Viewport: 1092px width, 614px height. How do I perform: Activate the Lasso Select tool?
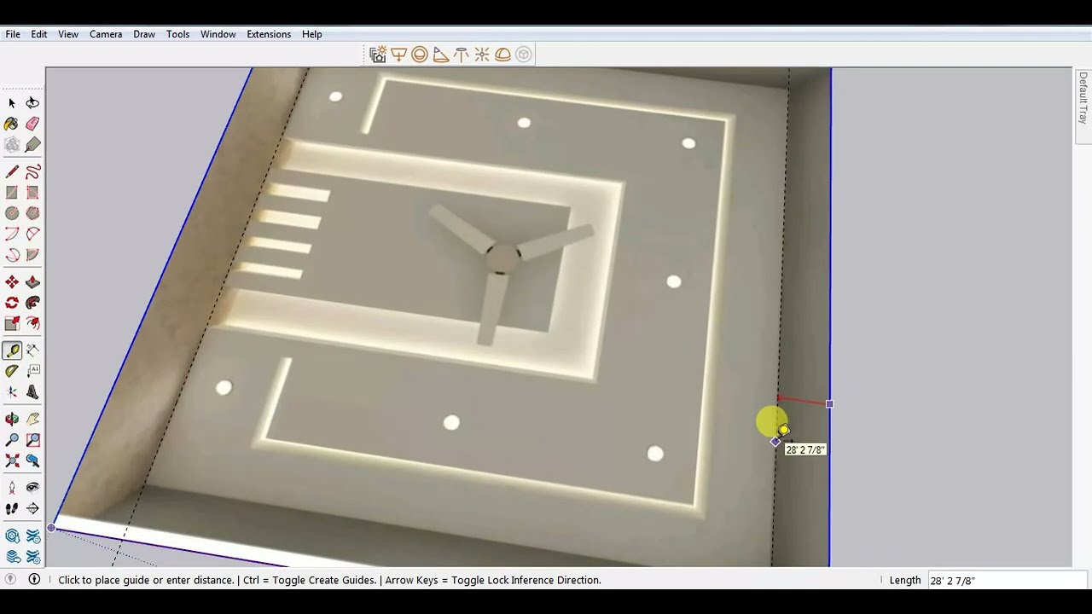(32, 102)
